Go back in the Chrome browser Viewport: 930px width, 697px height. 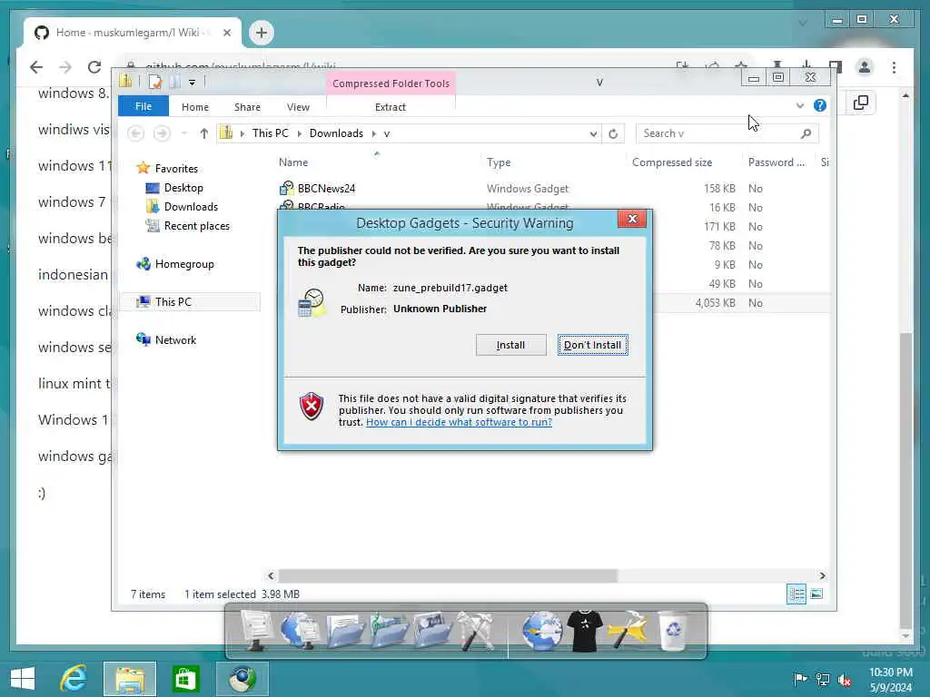36,67
